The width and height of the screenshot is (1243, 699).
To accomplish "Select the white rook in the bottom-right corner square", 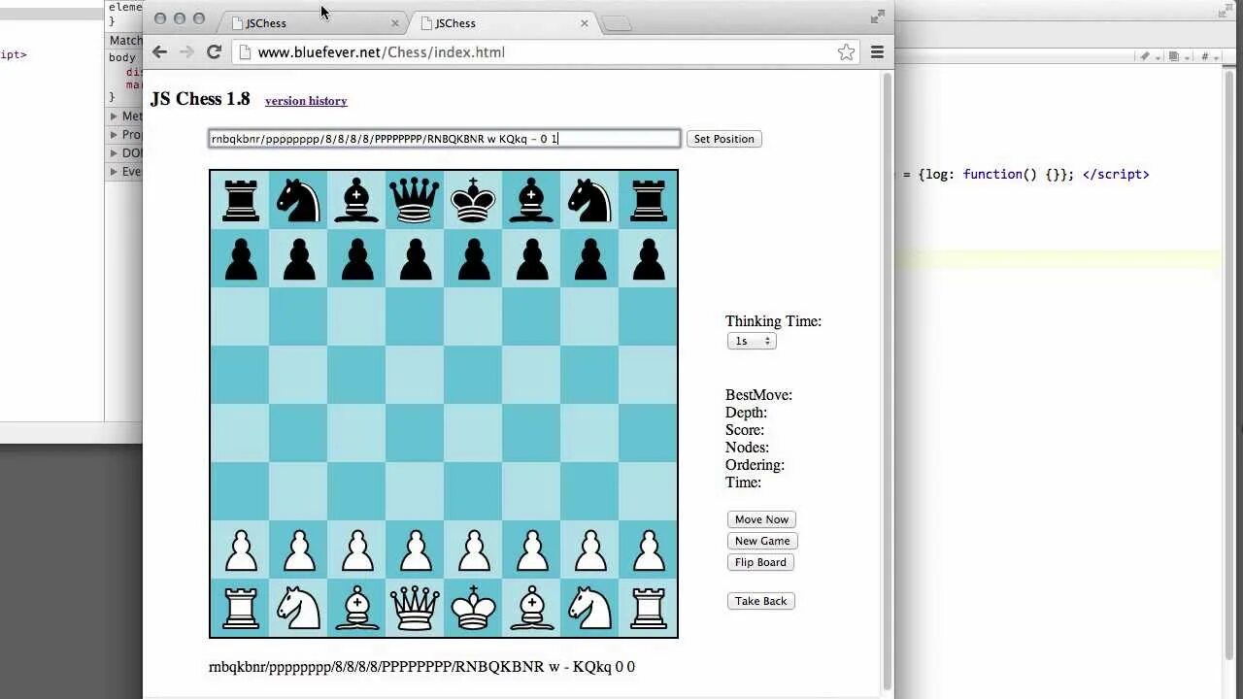I will [x=648, y=608].
